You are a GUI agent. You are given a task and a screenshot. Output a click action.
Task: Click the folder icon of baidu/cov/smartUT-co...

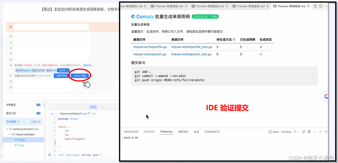coord(11,129)
